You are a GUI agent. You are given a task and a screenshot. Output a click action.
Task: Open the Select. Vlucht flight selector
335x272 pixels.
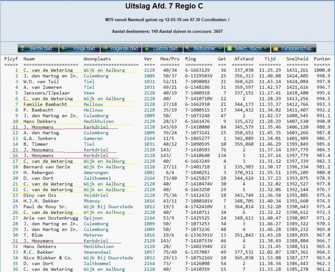click(x=248, y=48)
